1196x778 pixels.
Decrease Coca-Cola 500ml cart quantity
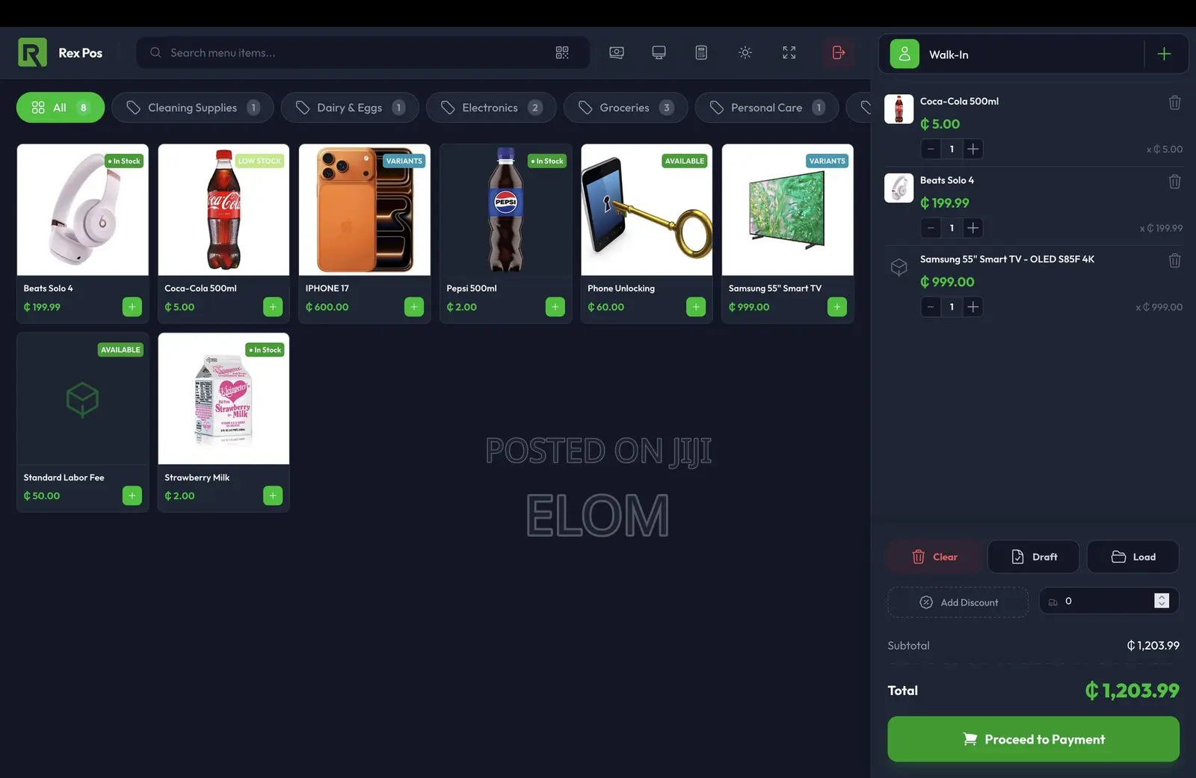(x=931, y=149)
